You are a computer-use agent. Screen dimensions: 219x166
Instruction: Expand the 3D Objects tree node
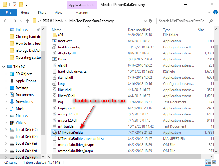(6, 74)
